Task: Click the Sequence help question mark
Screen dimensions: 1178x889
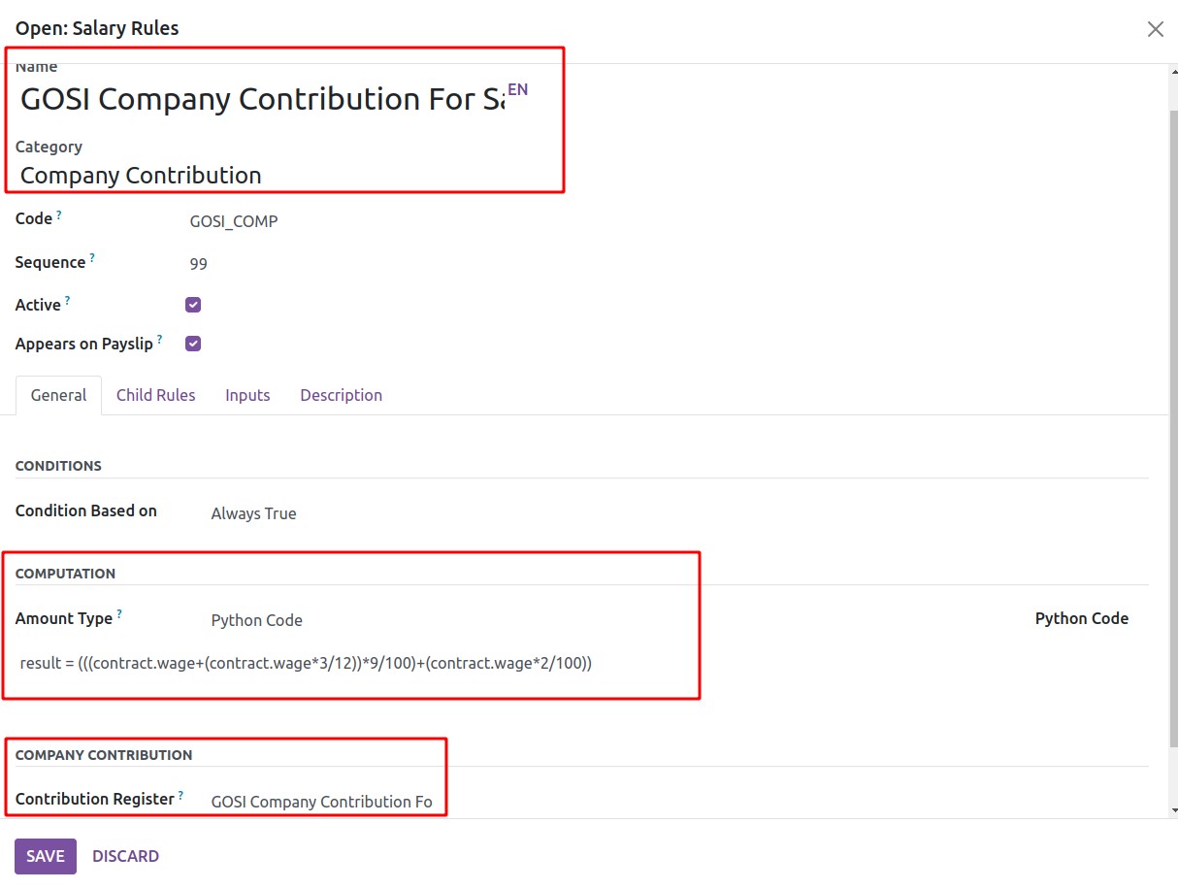Action: [x=92, y=258]
